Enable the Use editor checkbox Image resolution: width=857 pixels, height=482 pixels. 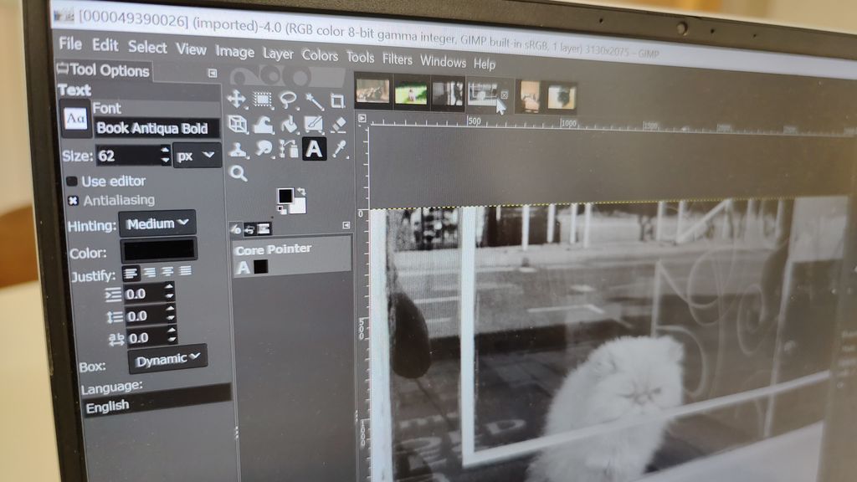pyautogui.click(x=71, y=181)
